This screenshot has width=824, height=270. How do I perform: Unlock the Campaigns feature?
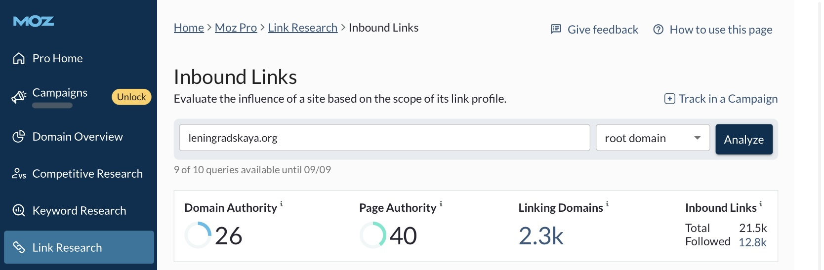pos(131,97)
